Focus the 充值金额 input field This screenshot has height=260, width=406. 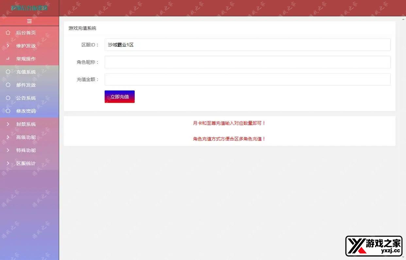coord(247,79)
